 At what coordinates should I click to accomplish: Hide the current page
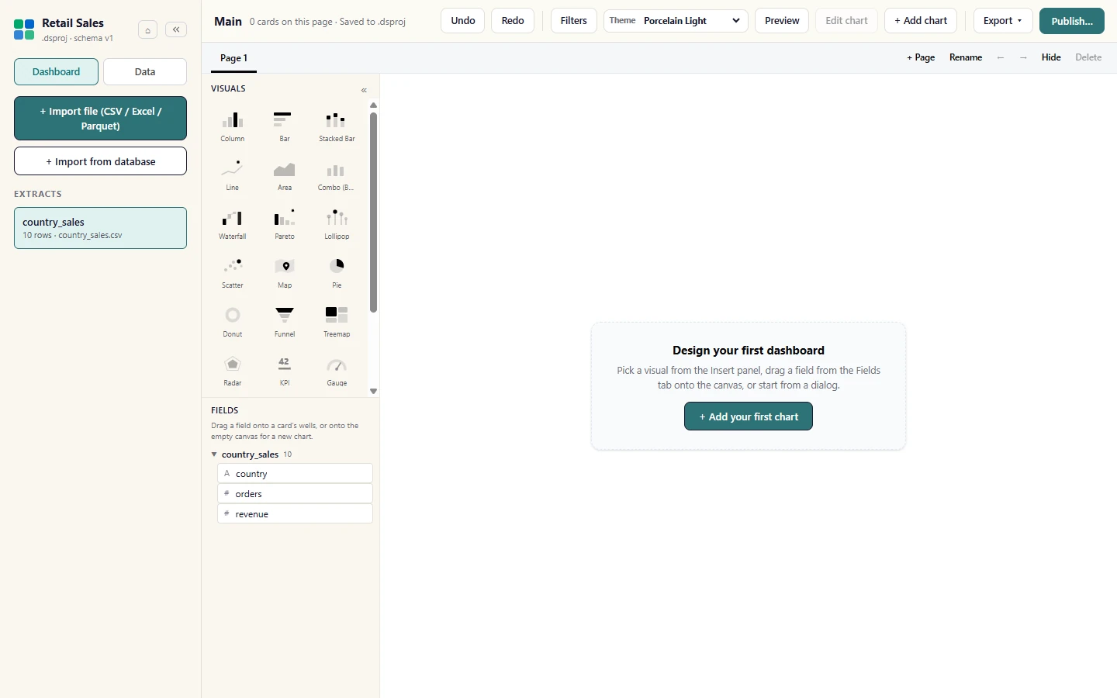(1051, 57)
